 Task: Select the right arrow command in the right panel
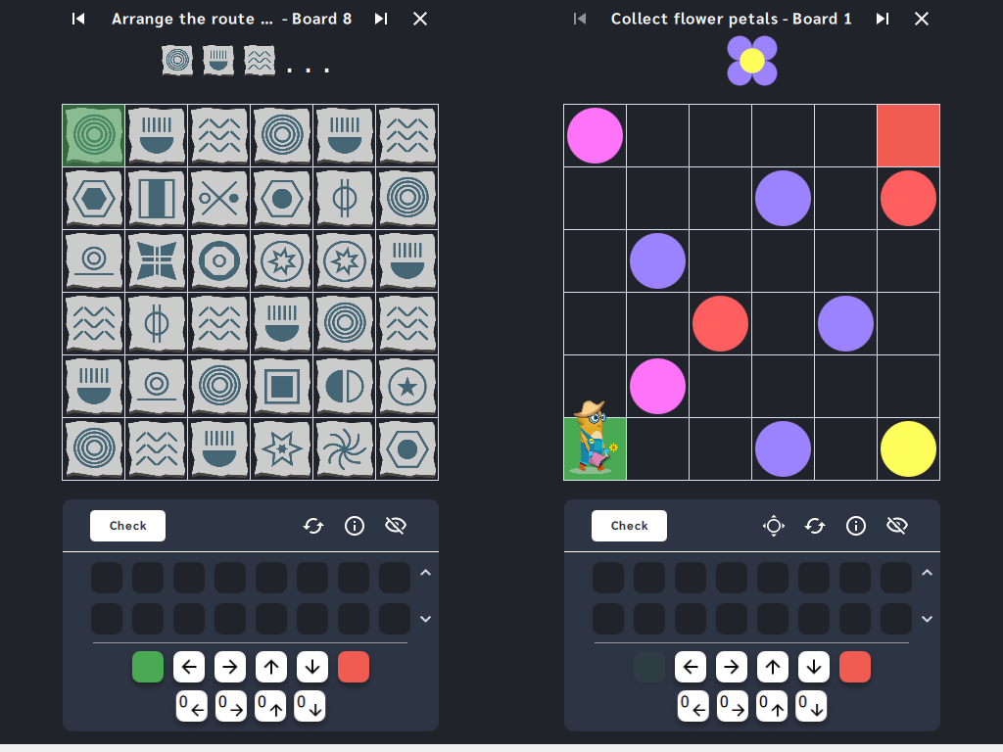pyautogui.click(x=732, y=667)
